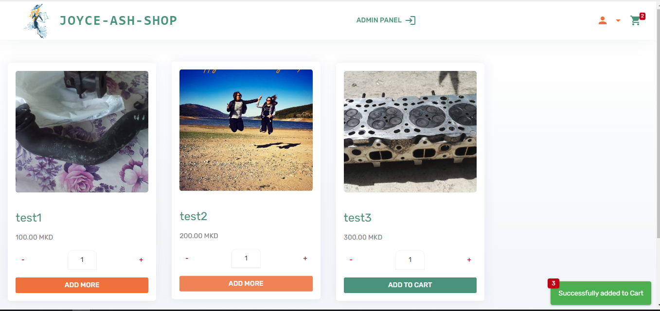The width and height of the screenshot is (660, 311).
Task: Click the Joyce-Ash-Shop logo image
Action: coord(36,21)
